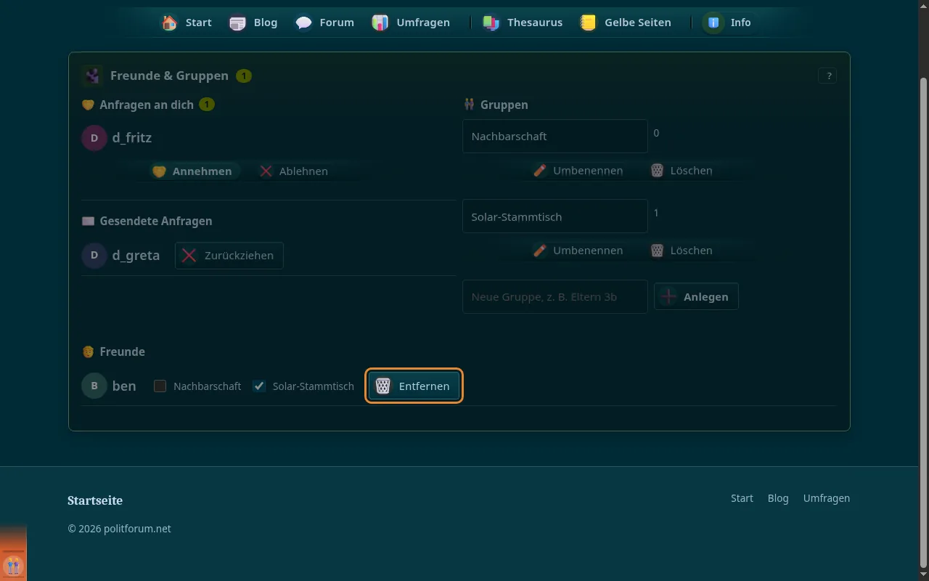Click the Anfragen an dich heading
Image resolution: width=929 pixels, height=581 pixels.
147,105
